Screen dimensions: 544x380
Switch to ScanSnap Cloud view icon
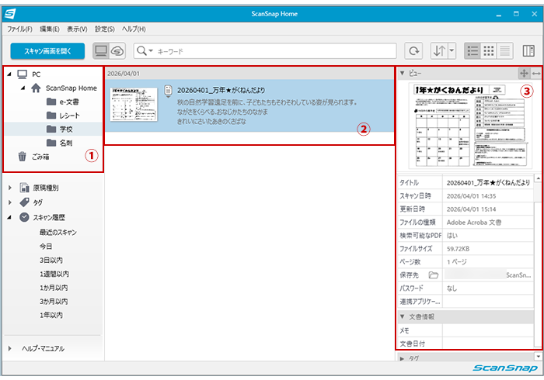click(117, 51)
